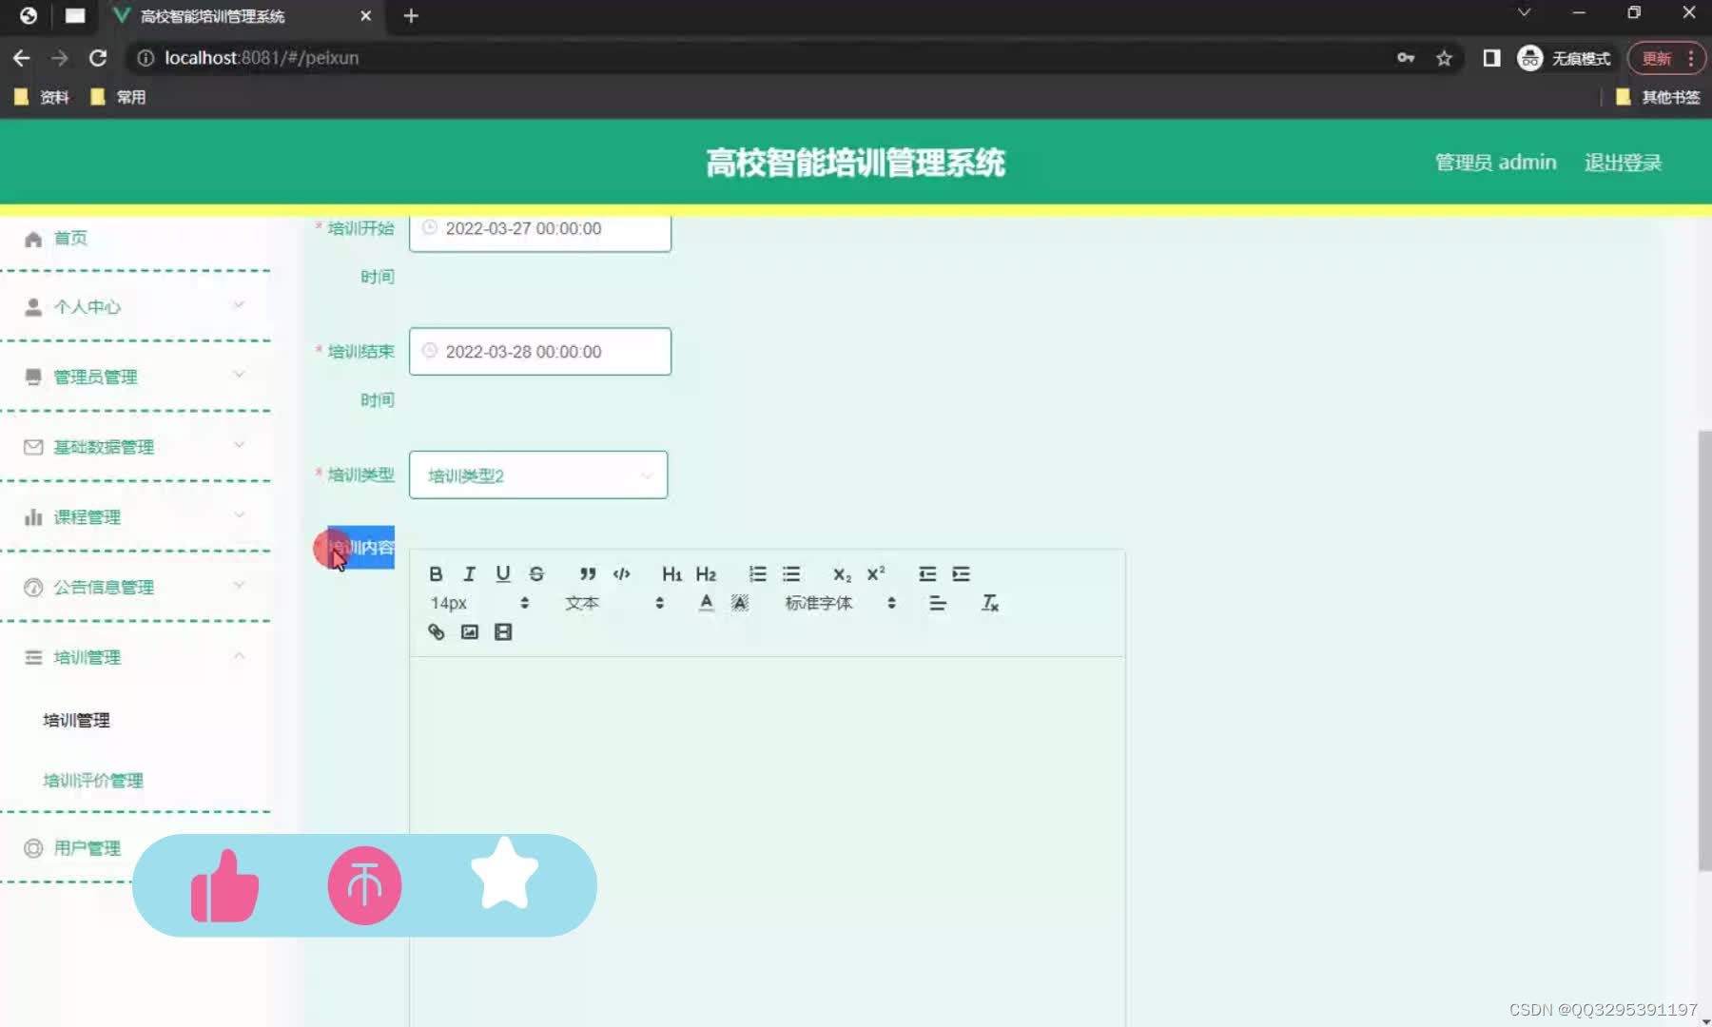Toggle bold formatting in editor toolbar
Image resolution: width=1712 pixels, height=1027 pixels.
pyautogui.click(x=436, y=573)
